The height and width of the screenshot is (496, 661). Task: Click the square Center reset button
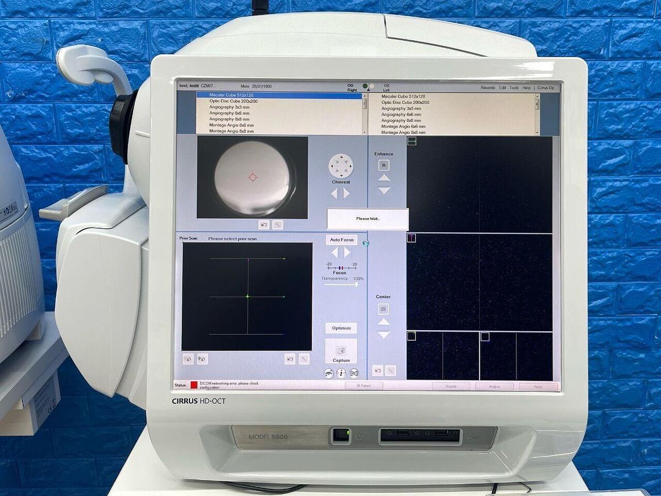(383, 309)
